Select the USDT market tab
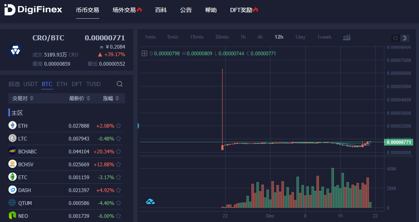Screen dimensions: 419x222 coord(30,84)
